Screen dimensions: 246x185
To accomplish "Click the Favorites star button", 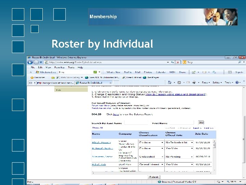I will 38,77.
